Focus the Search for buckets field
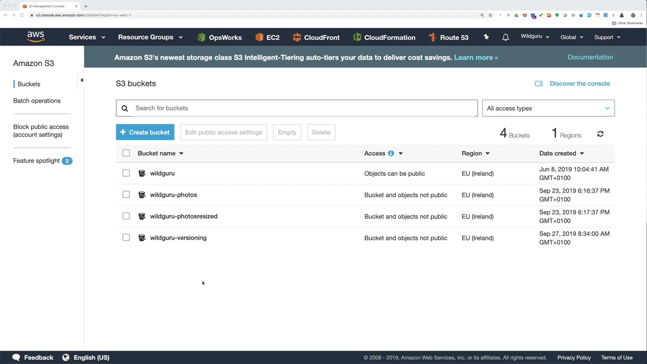Screen dimensions: 647x364 (x=297, y=108)
